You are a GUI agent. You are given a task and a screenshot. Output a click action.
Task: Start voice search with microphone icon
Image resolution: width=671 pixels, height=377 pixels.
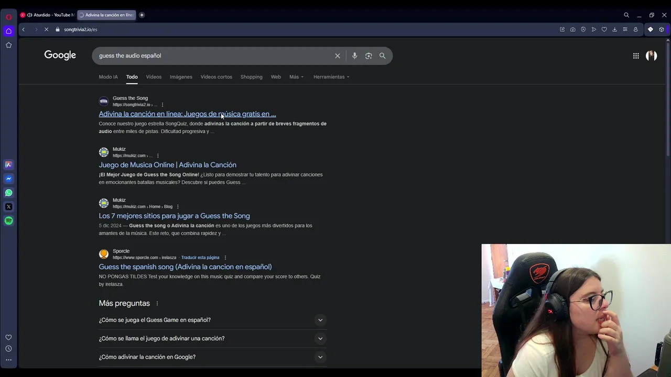354,56
